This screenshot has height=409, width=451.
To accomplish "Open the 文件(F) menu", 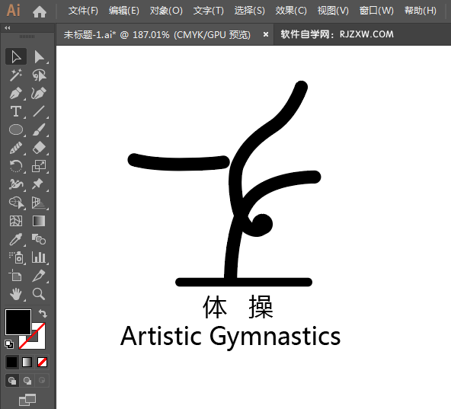I will point(83,11).
